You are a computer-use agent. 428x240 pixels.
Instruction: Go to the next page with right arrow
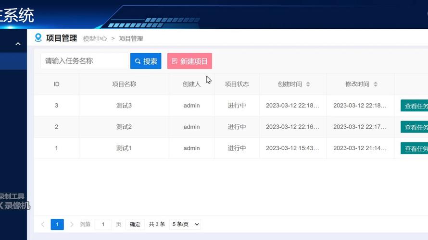72,225
